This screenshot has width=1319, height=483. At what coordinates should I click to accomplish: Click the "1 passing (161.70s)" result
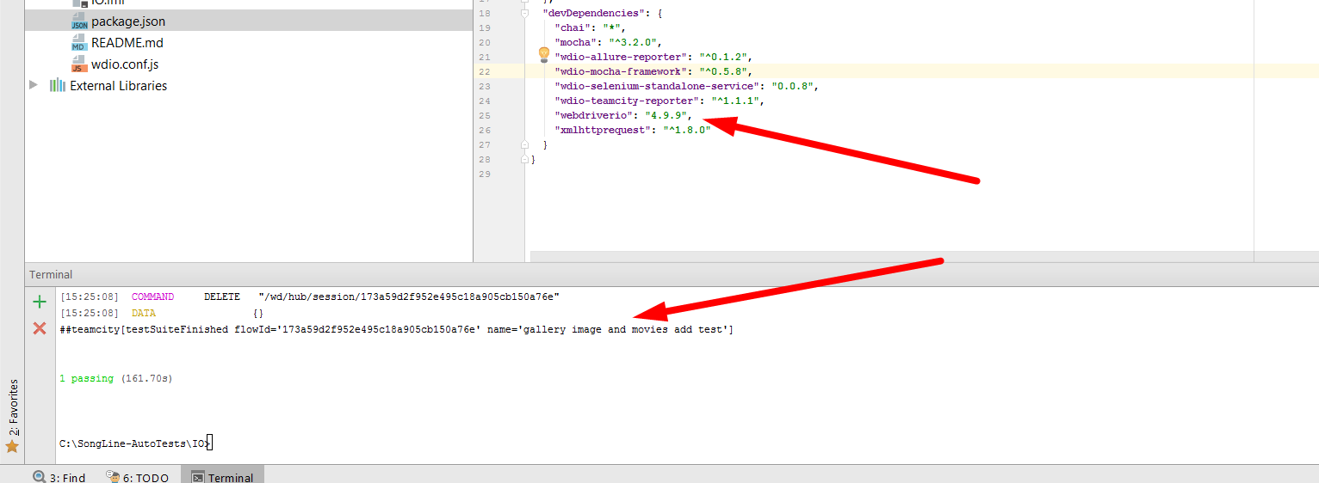[115, 378]
